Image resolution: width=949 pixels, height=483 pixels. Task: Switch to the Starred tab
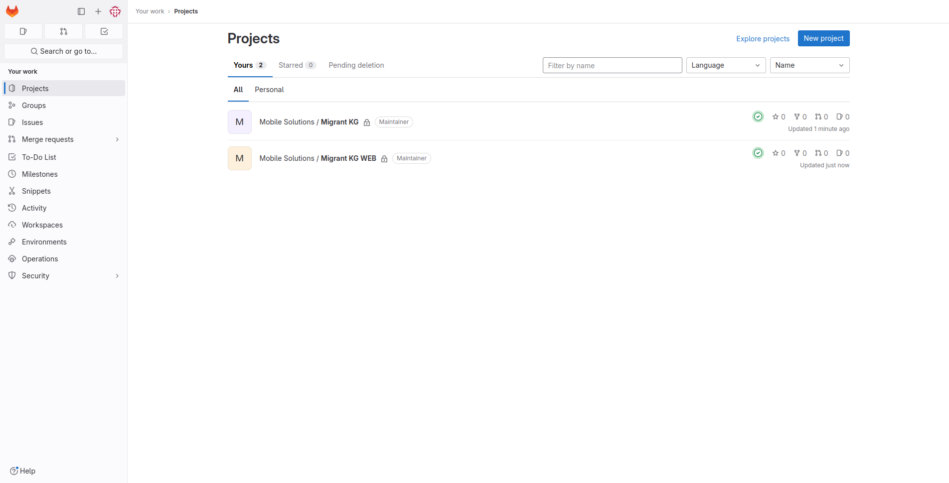coord(297,65)
